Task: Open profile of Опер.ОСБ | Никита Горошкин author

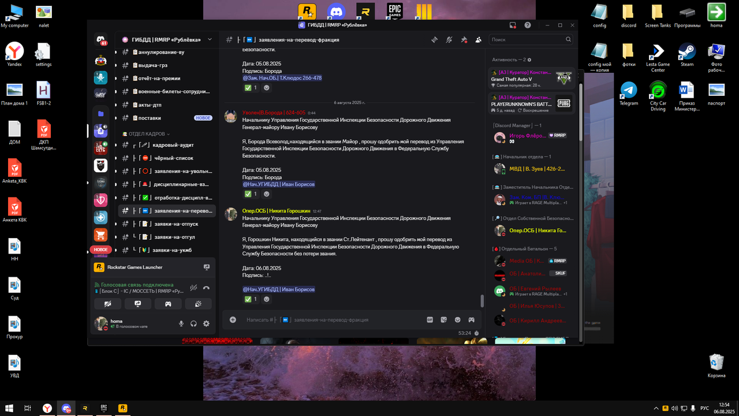Action: pos(277,211)
